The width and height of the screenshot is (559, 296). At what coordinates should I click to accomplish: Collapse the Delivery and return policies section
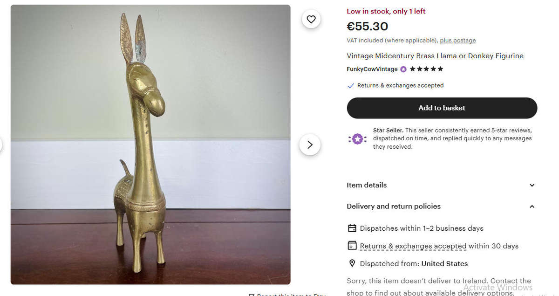532,206
